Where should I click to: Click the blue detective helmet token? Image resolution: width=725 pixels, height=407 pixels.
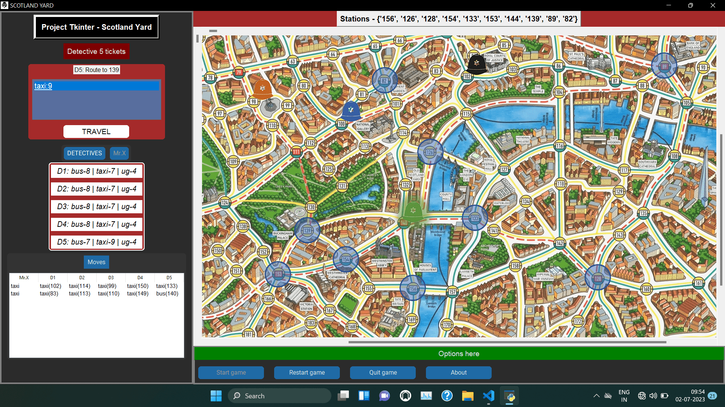coord(351,111)
